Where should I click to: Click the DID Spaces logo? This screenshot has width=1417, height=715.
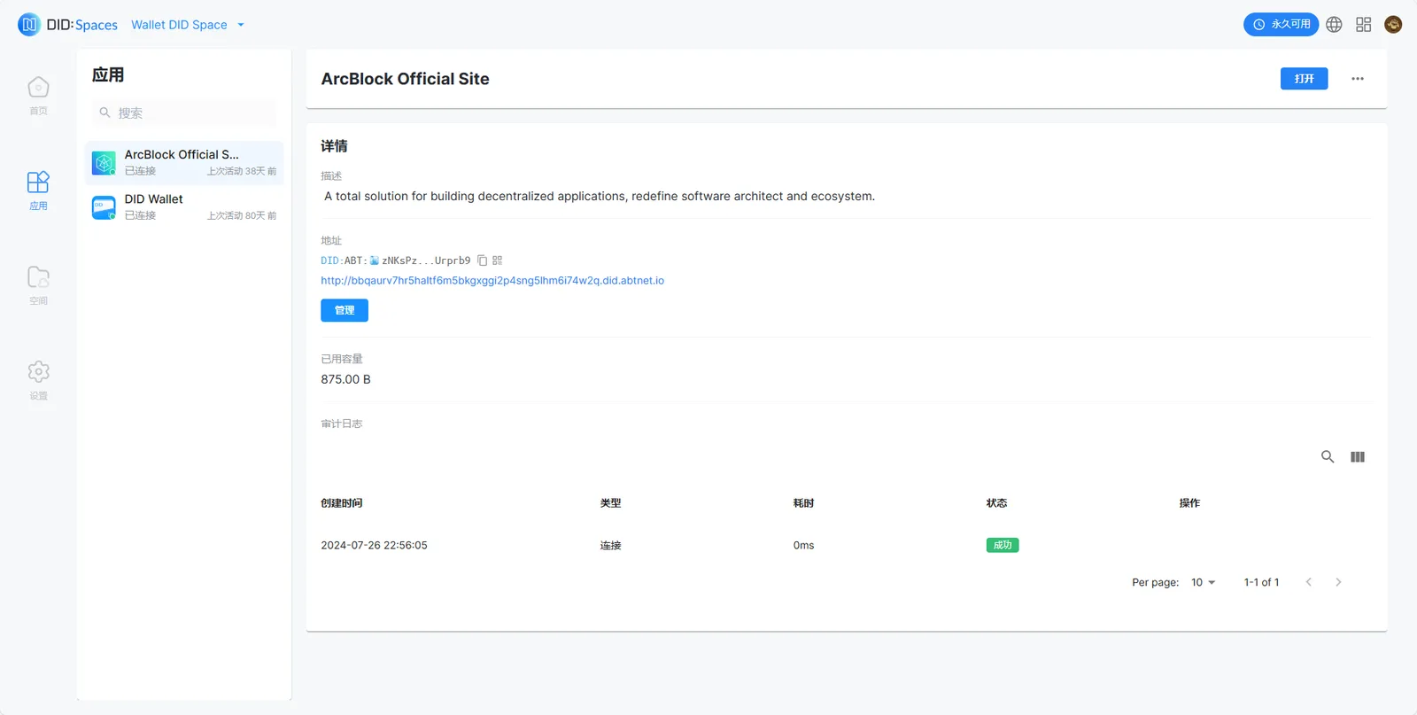coord(67,25)
